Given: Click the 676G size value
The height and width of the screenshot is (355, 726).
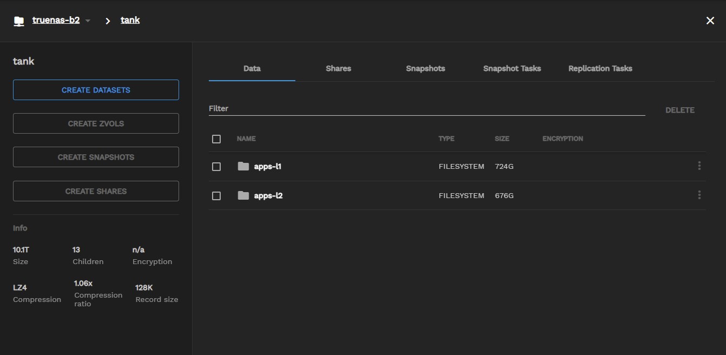Looking at the screenshot, I should point(504,195).
